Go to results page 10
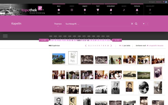168x105 pixels. tap(108, 46)
